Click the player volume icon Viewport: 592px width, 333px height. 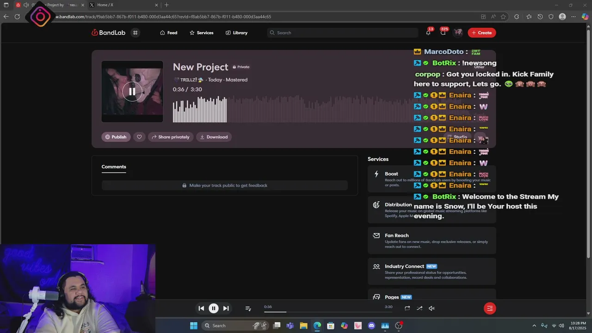pyautogui.click(x=432, y=308)
